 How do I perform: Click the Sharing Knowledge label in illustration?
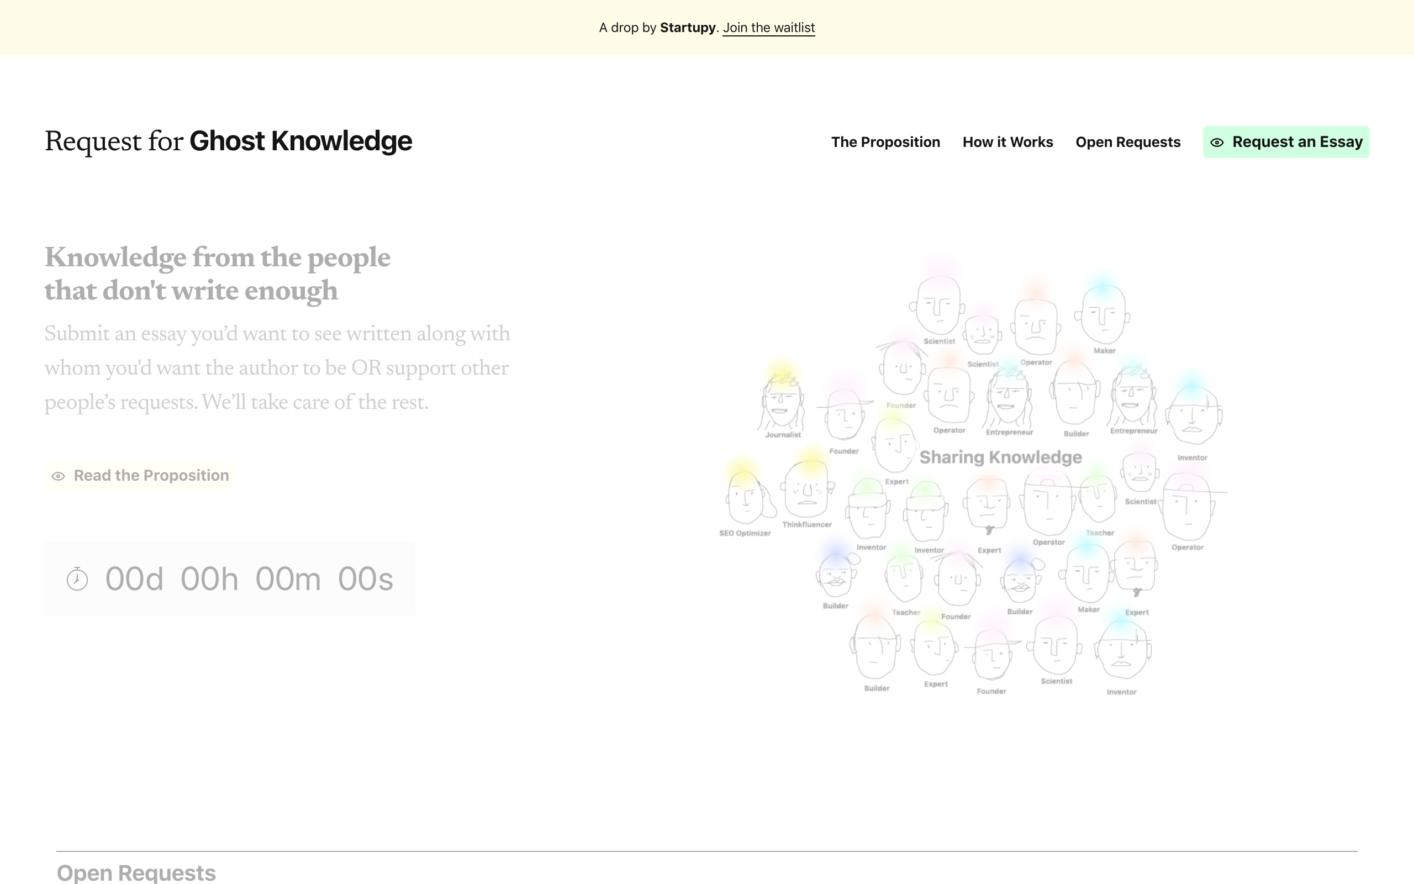(x=1000, y=457)
